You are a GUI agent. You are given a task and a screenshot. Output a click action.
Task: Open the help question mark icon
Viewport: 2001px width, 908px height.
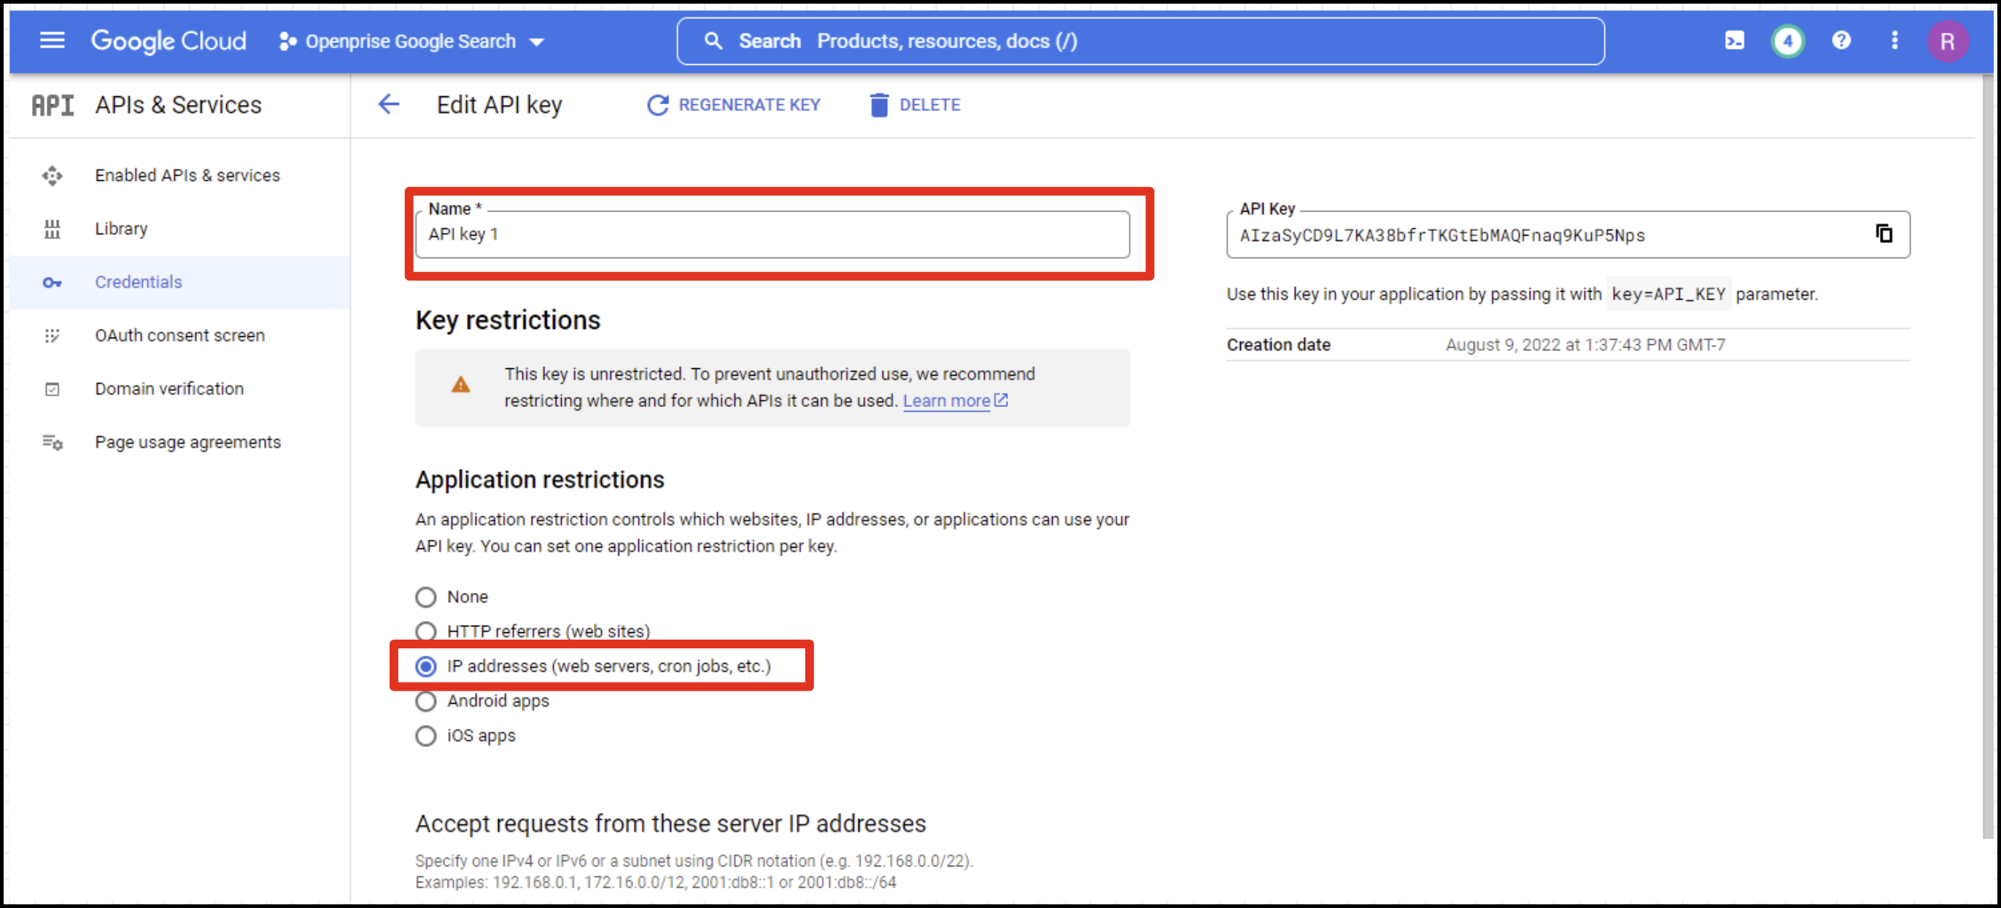pyautogui.click(x=1841, y=40)
